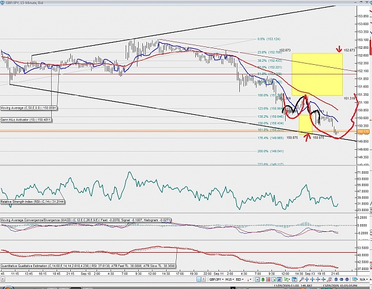
Task: Open the BID price type dropdown
Action: coord(240,279)
